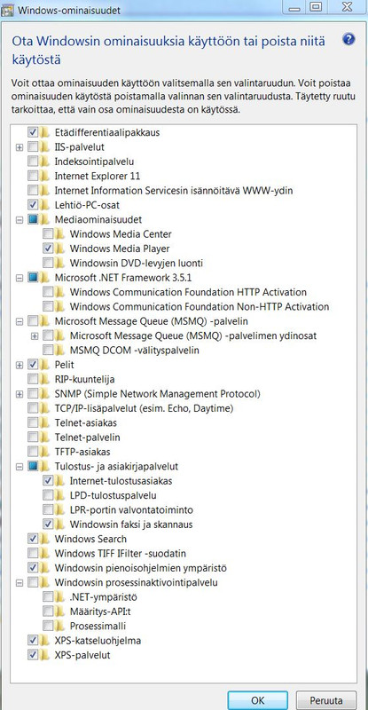
Task: Enable the Internet Explorer 11 checkbox
Action: click(33, 176)
